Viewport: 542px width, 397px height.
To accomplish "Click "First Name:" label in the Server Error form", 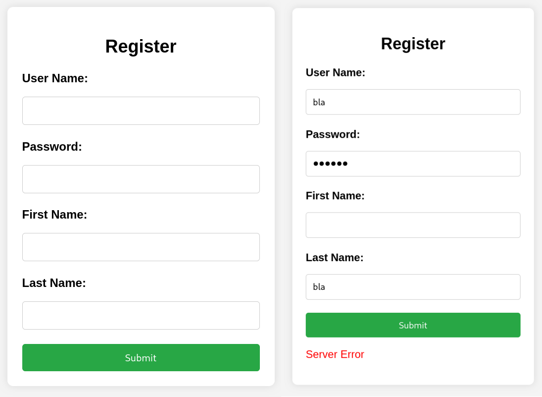I will pyautogui.click(x=335, y=196).
